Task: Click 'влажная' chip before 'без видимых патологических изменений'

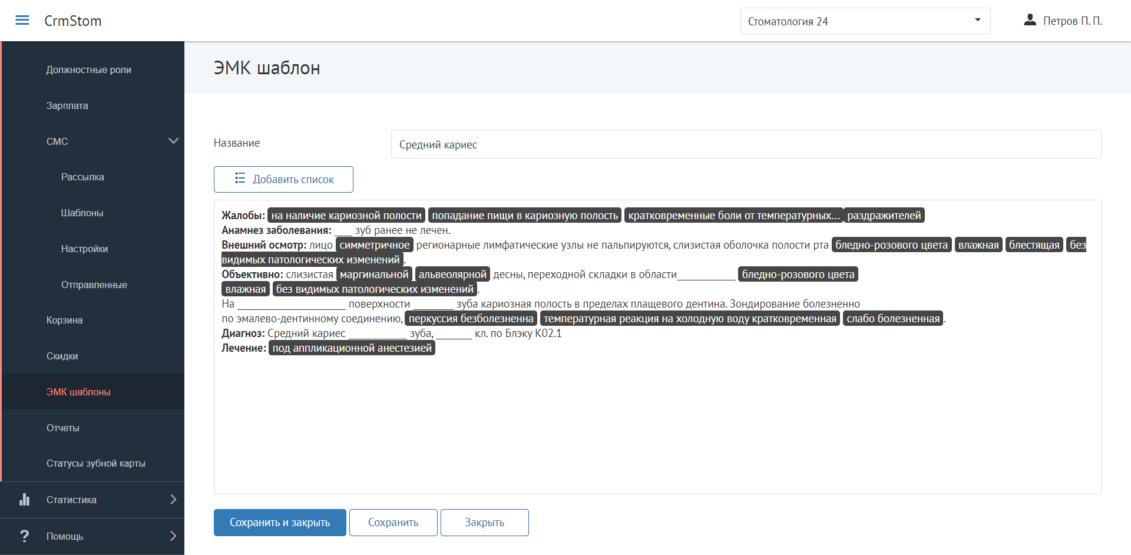Action: (246, 289)
